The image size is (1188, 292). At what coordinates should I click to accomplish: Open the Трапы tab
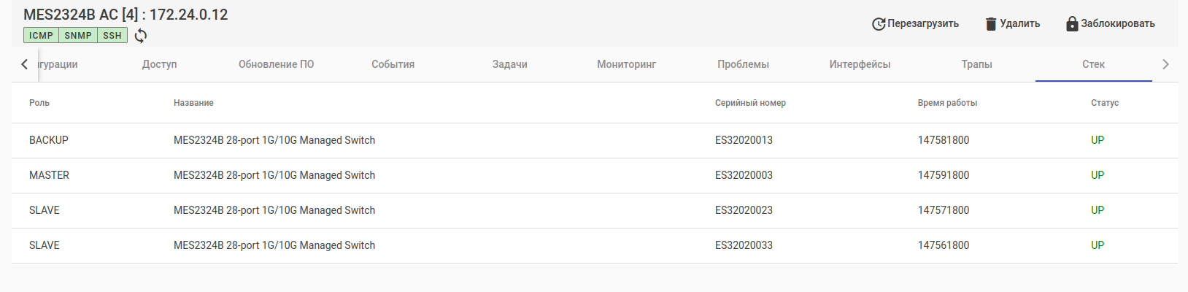click(x=976, y=64)
